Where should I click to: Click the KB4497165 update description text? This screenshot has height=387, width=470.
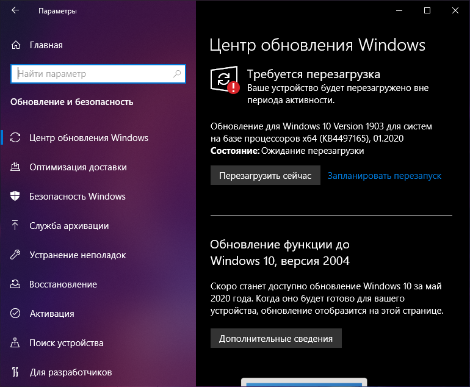coord(321,132)
